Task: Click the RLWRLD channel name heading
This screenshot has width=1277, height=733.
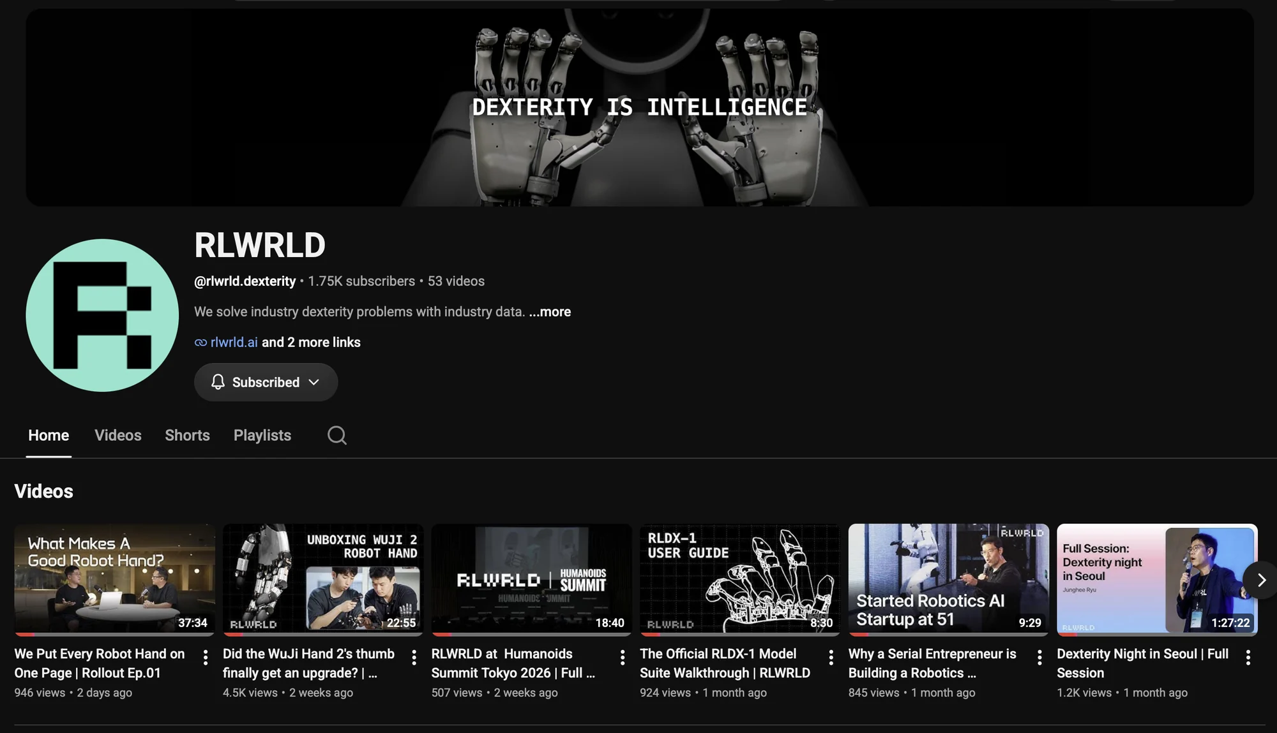Action: 260,246
